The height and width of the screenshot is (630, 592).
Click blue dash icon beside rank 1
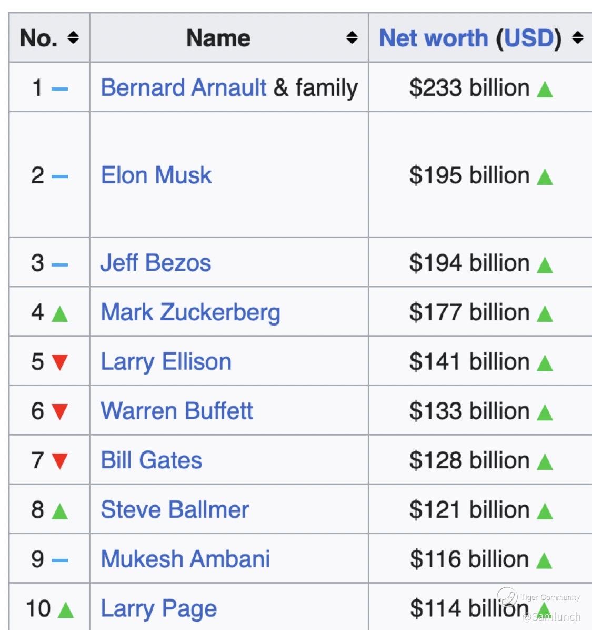pyautogui.click(x=60, y=89)
